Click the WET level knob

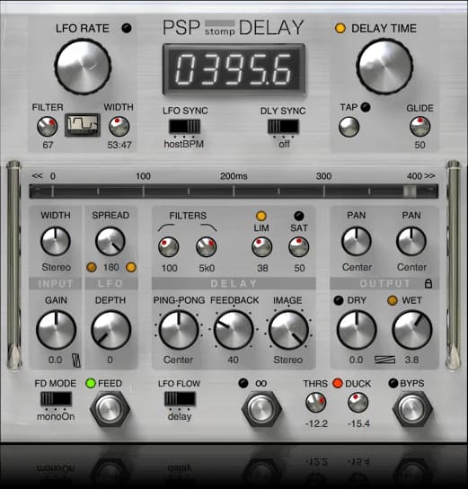pyautogui.click(x=412, y=330)
